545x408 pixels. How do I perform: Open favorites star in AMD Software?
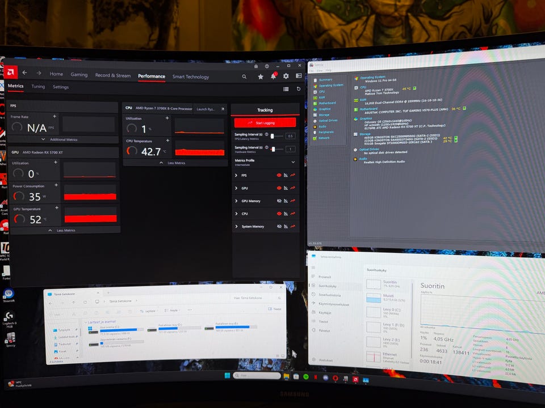[261, 76]
